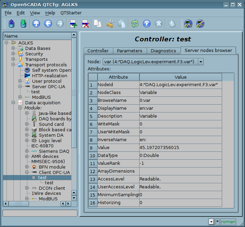The image size is (245, 227).
Task: Click the status bar dropdown arrow button
Action: point(212,222)
